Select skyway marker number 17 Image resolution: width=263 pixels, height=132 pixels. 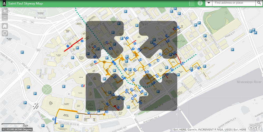pos(126,69)
